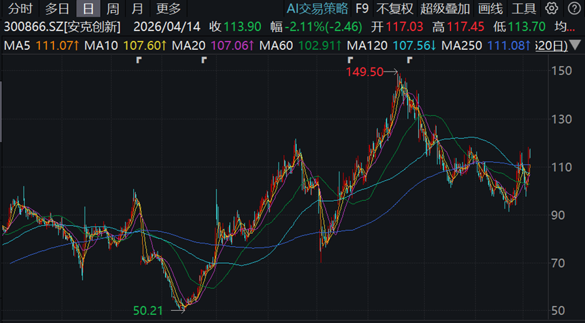Select the 日 daily chart tab
Screen dimensions: 585x323
(x=89, y=8)
